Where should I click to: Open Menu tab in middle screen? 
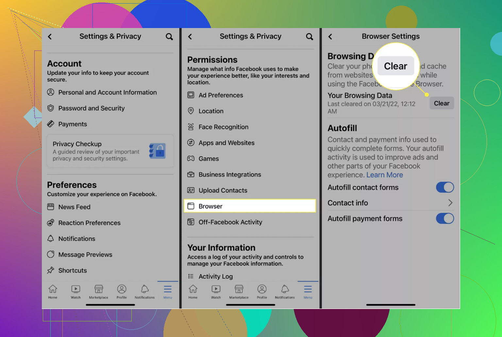tap(308, 292)
